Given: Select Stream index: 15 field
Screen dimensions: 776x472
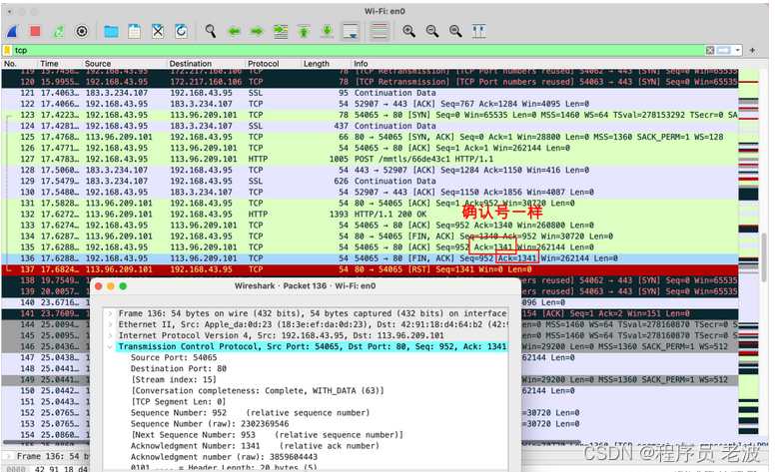Looking at the screenshot, I should pyautogui.click(x=173, y=379).
